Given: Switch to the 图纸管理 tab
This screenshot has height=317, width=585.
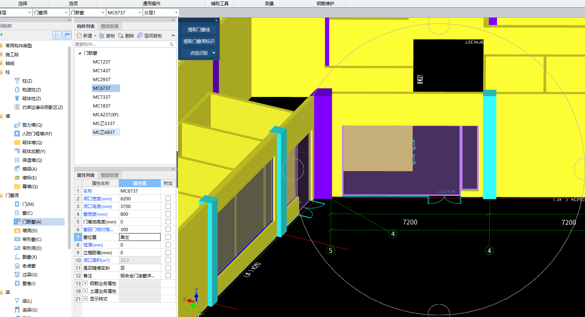Looking at the screenshot, I should click(110, 26).
